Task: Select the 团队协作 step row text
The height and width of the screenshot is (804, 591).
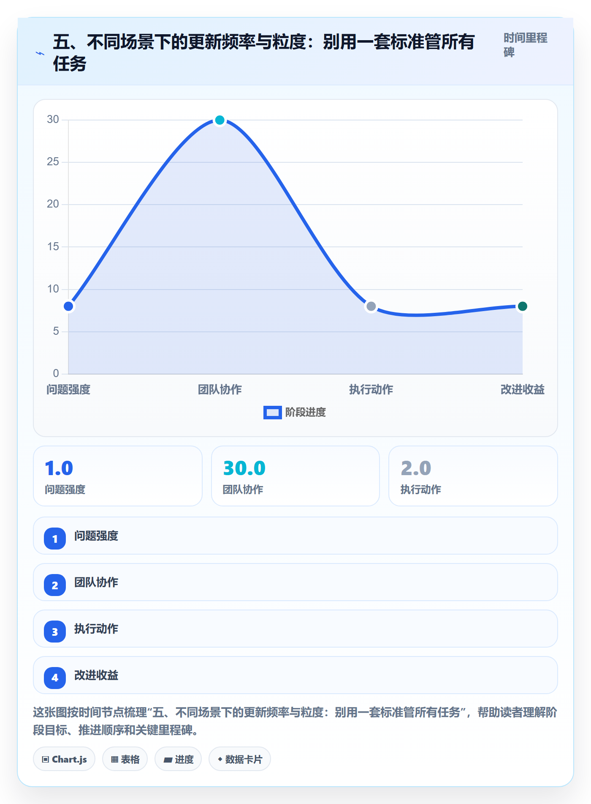Action: click(x=96, y=582)
